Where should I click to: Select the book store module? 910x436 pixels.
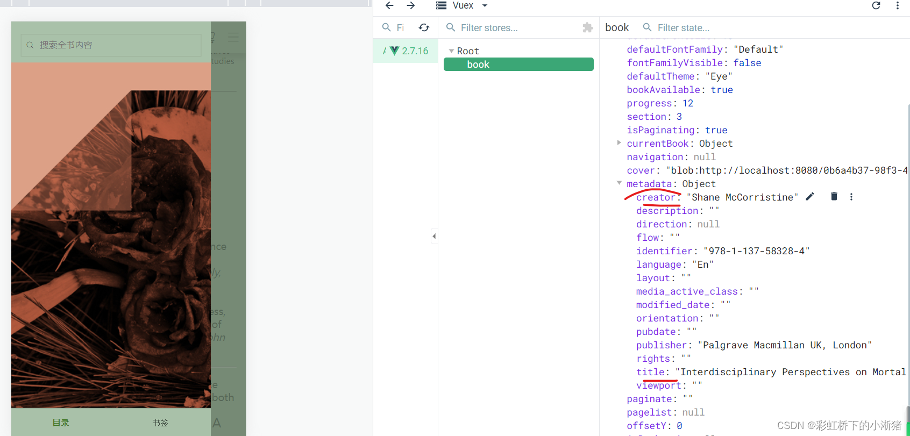click(518, 65)
